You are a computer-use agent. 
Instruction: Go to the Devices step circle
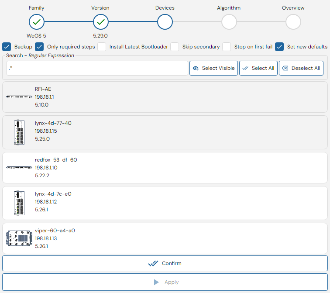pos(165,22)
